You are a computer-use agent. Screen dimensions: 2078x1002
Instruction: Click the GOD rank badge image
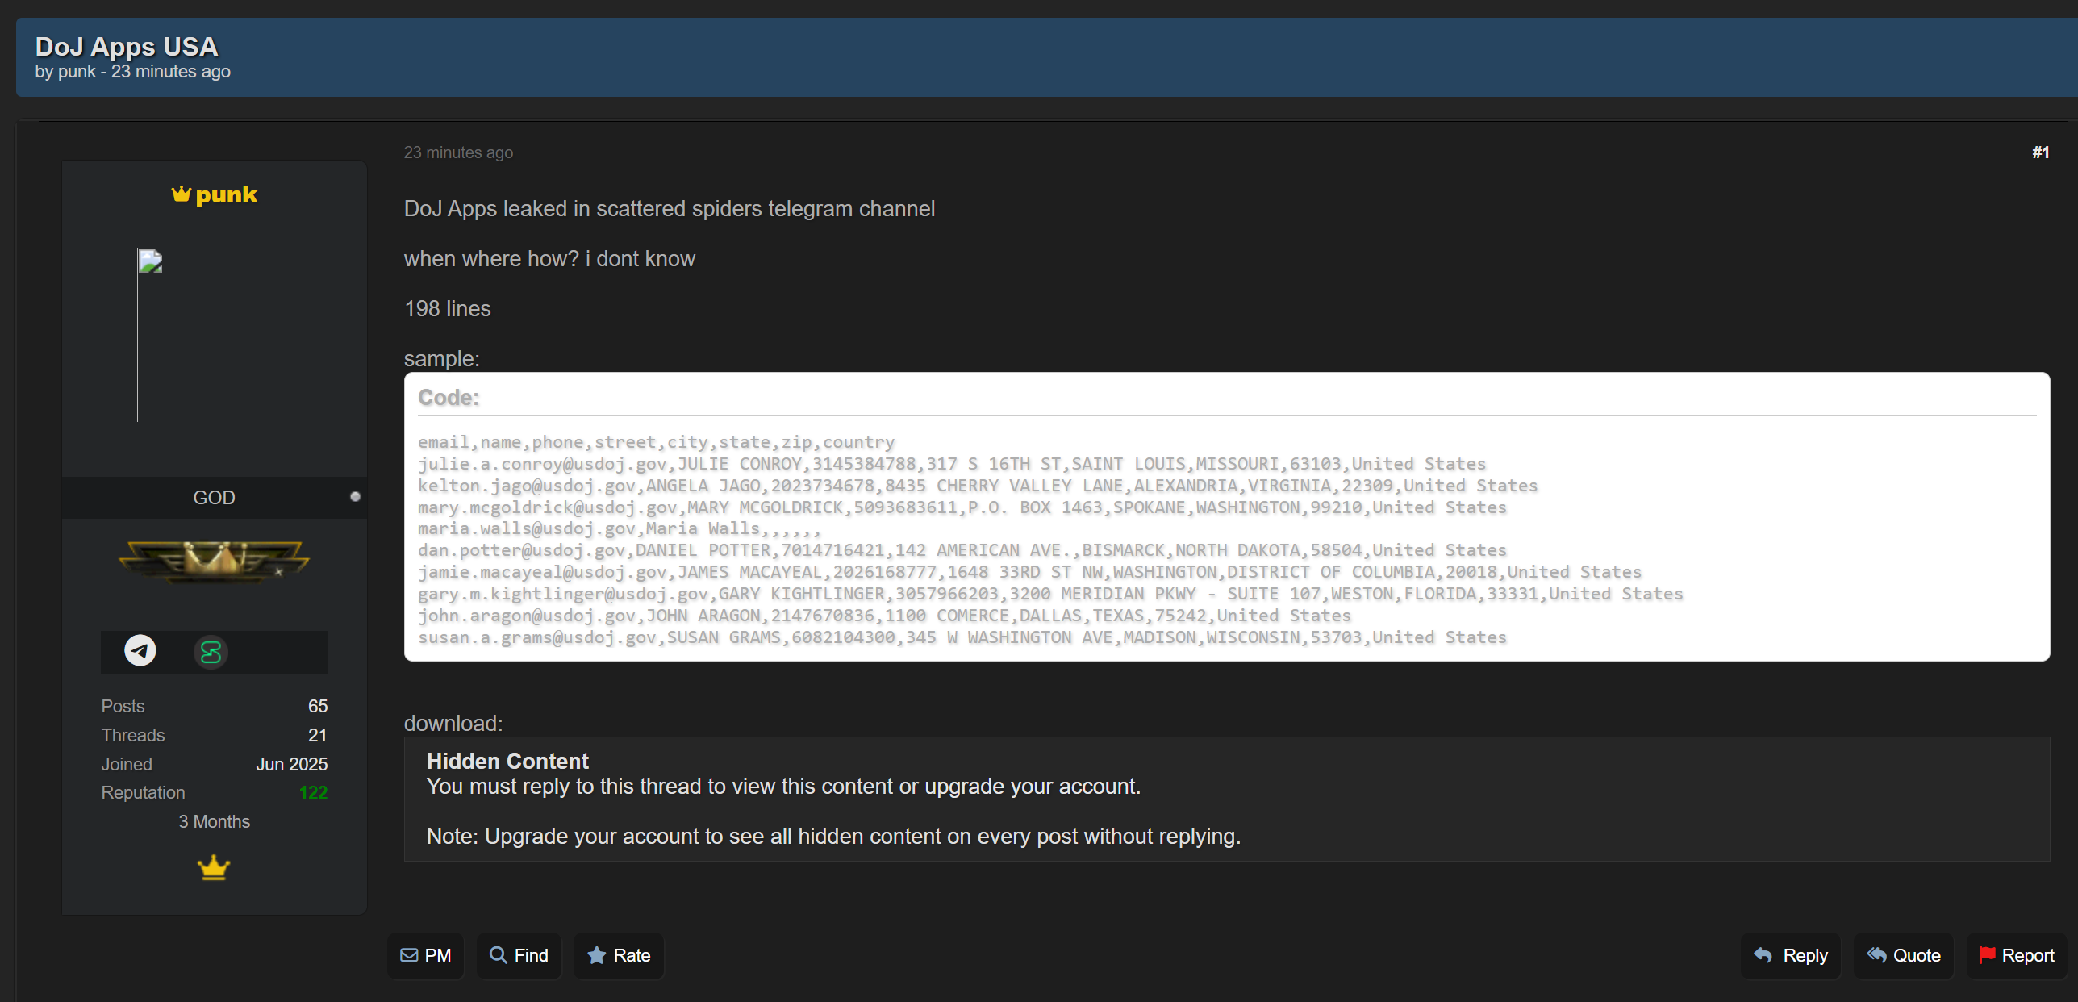(x=214, y=560)
